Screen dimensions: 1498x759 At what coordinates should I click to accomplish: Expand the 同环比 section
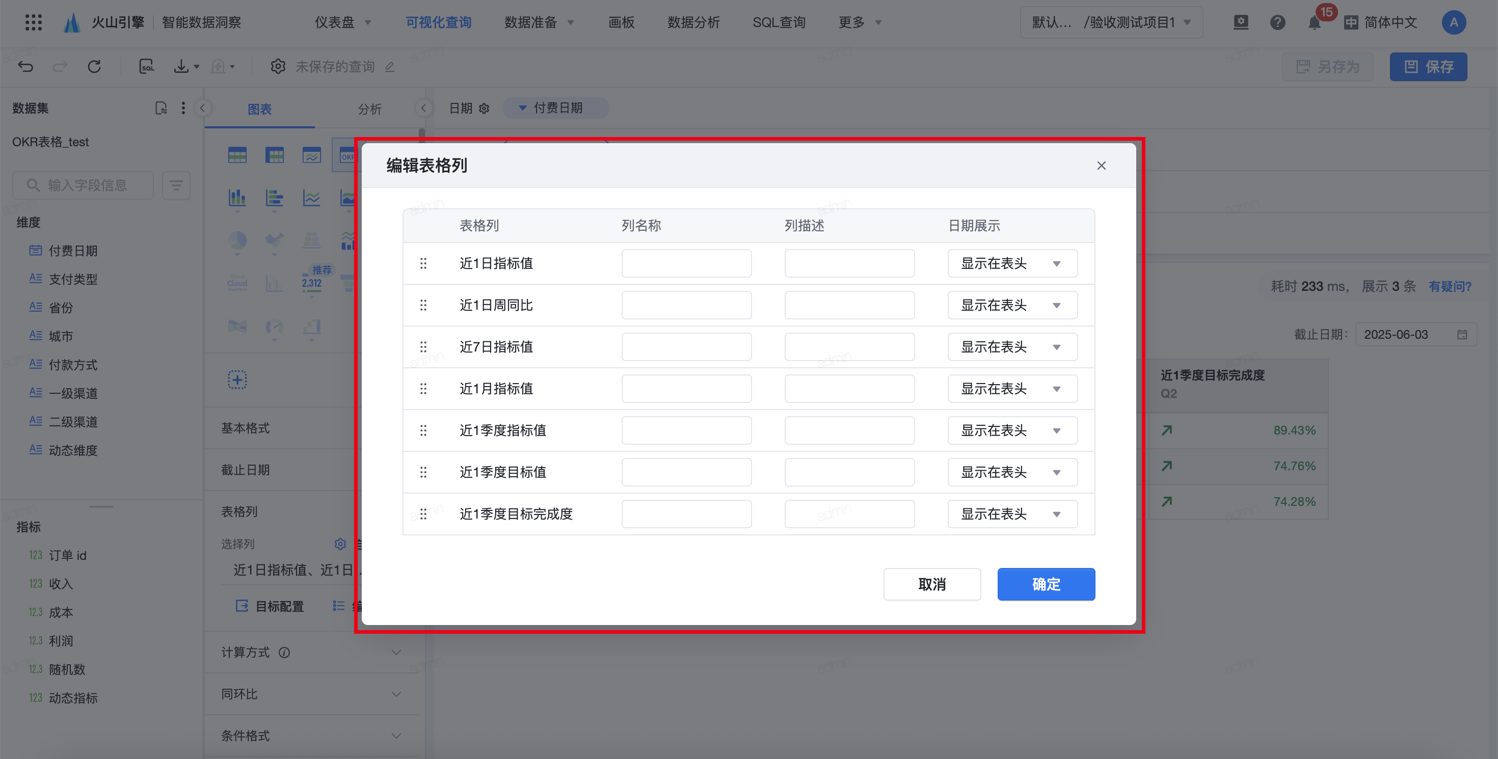click(312, 694)
